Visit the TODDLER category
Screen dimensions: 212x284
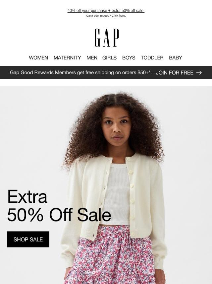[x=152, y=58]
